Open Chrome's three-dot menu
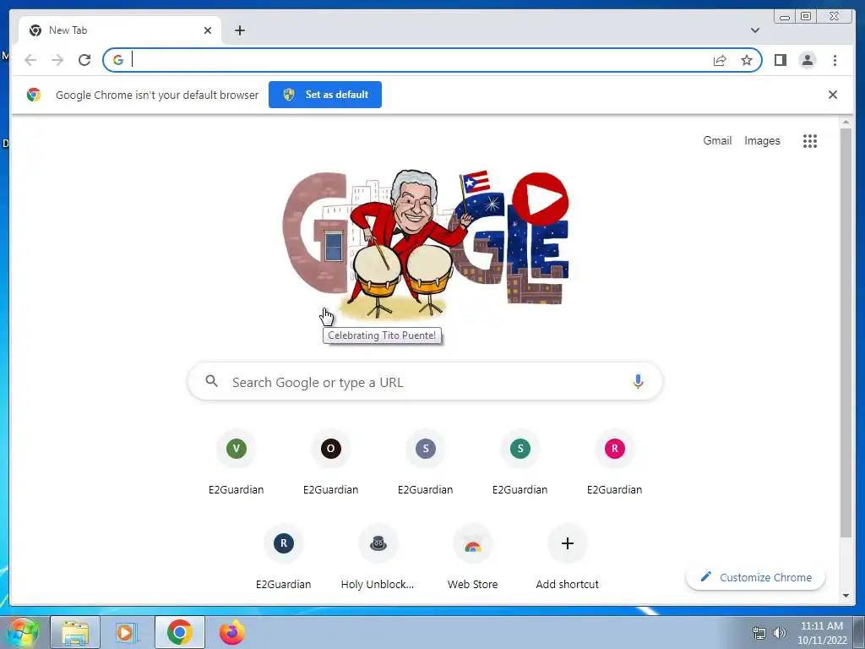865x649 pixels. click(835, 60)
